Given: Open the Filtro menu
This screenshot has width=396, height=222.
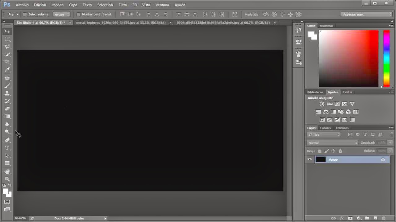Looking at the screenshot, I should [x=123, y=5].
